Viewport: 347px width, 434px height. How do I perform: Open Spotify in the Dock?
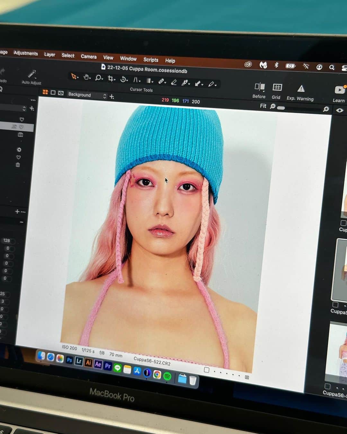(x=167, y=376)
